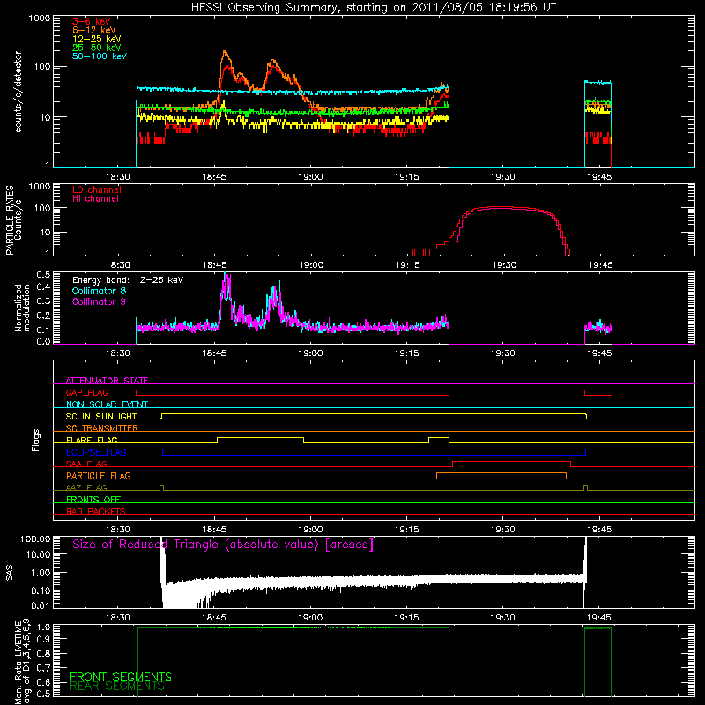Click the SAS axis label
This screenshot has width=705, height=705.
click(10, 573)
